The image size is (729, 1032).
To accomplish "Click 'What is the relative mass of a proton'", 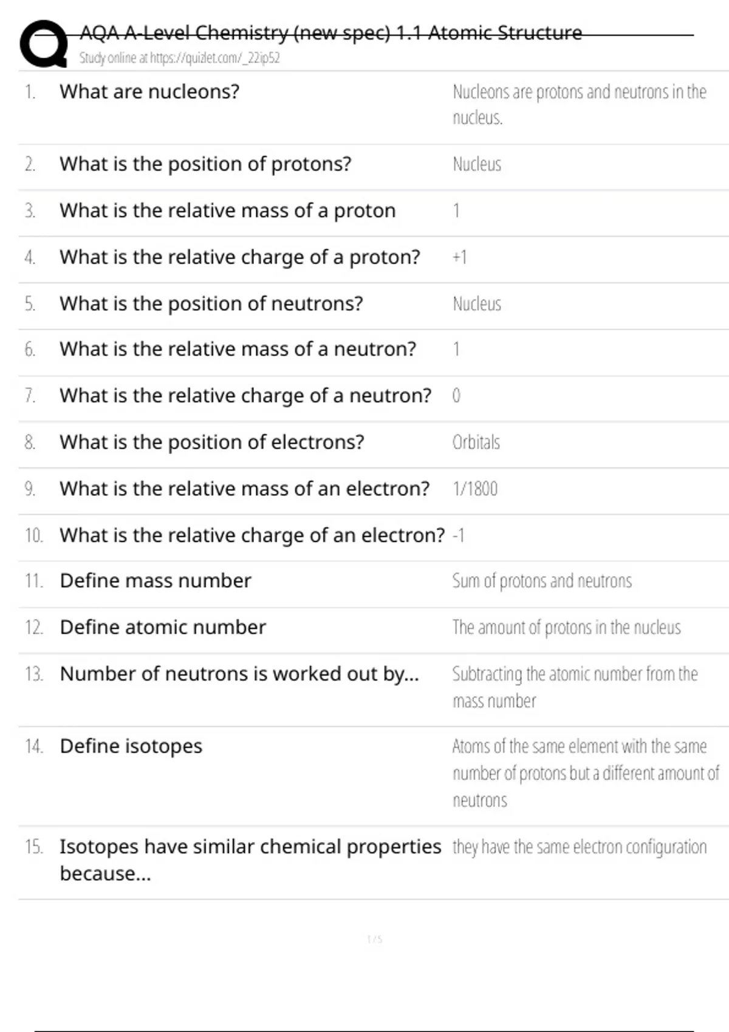I will (x=227, y=211).
